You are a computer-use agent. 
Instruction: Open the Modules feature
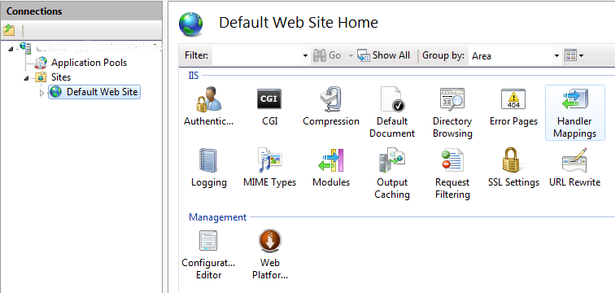click(331, 168)
